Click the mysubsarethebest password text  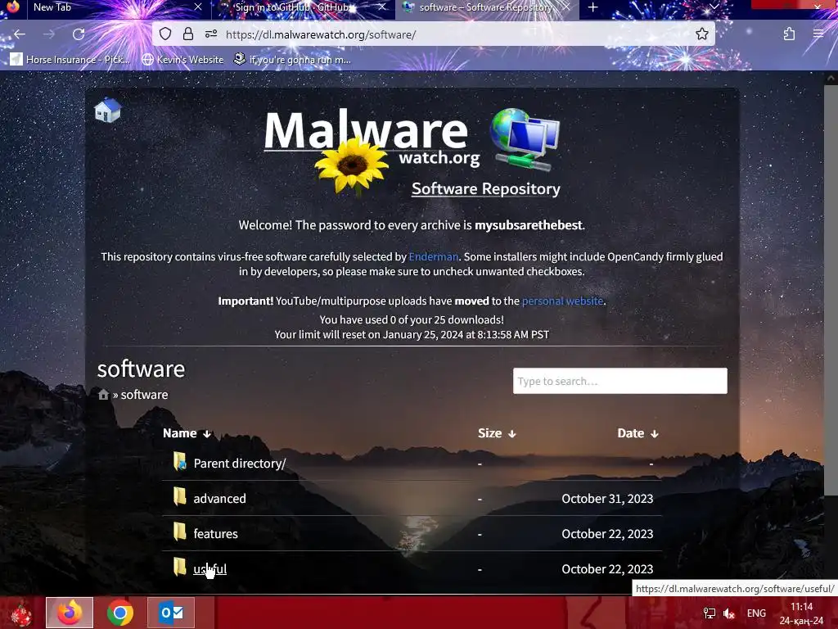528,225
